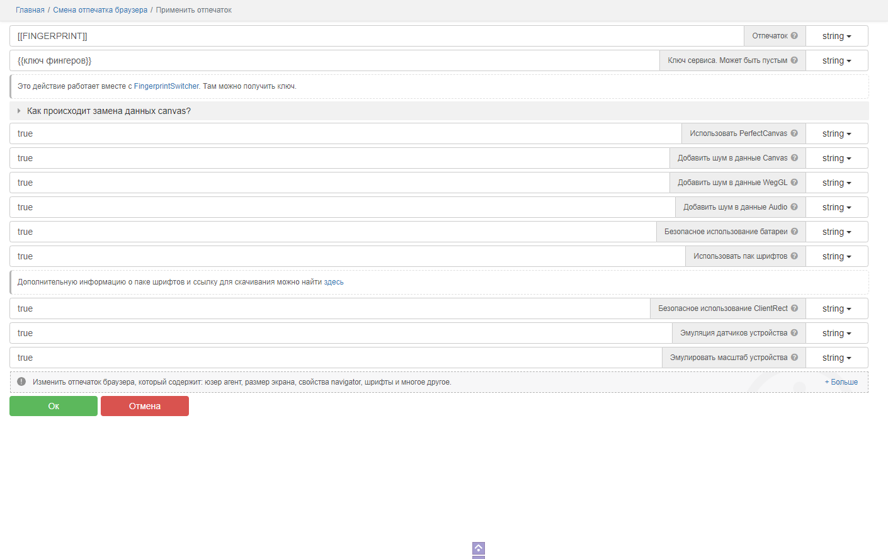Image resolution: width=888 pixels, height=559 pixels.
Task: Click help icon next to Отпечаток label
Action: (794, 36)
